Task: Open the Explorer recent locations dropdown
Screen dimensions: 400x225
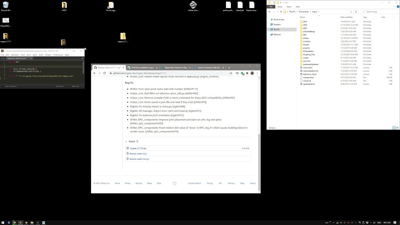Action: [277, 12]
